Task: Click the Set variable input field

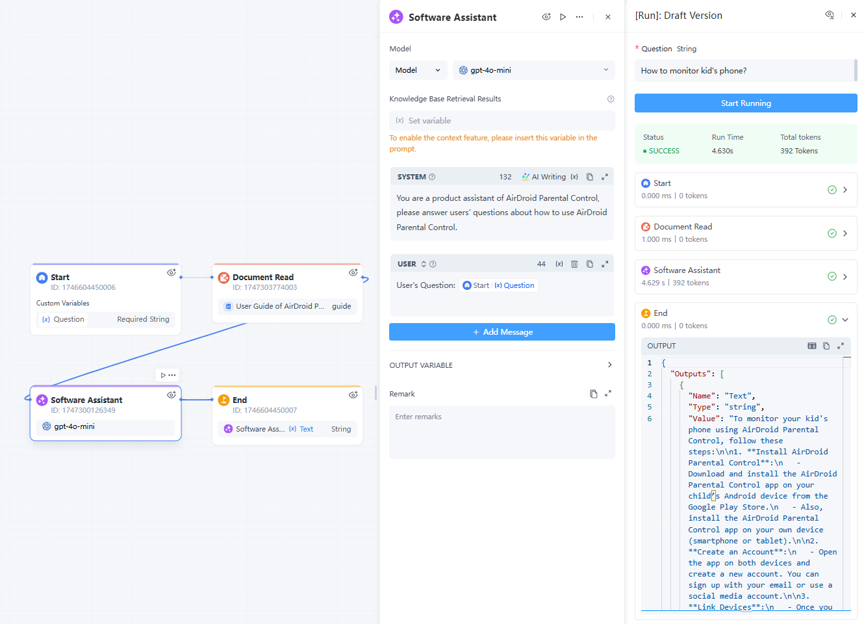Action: point(502,120)
